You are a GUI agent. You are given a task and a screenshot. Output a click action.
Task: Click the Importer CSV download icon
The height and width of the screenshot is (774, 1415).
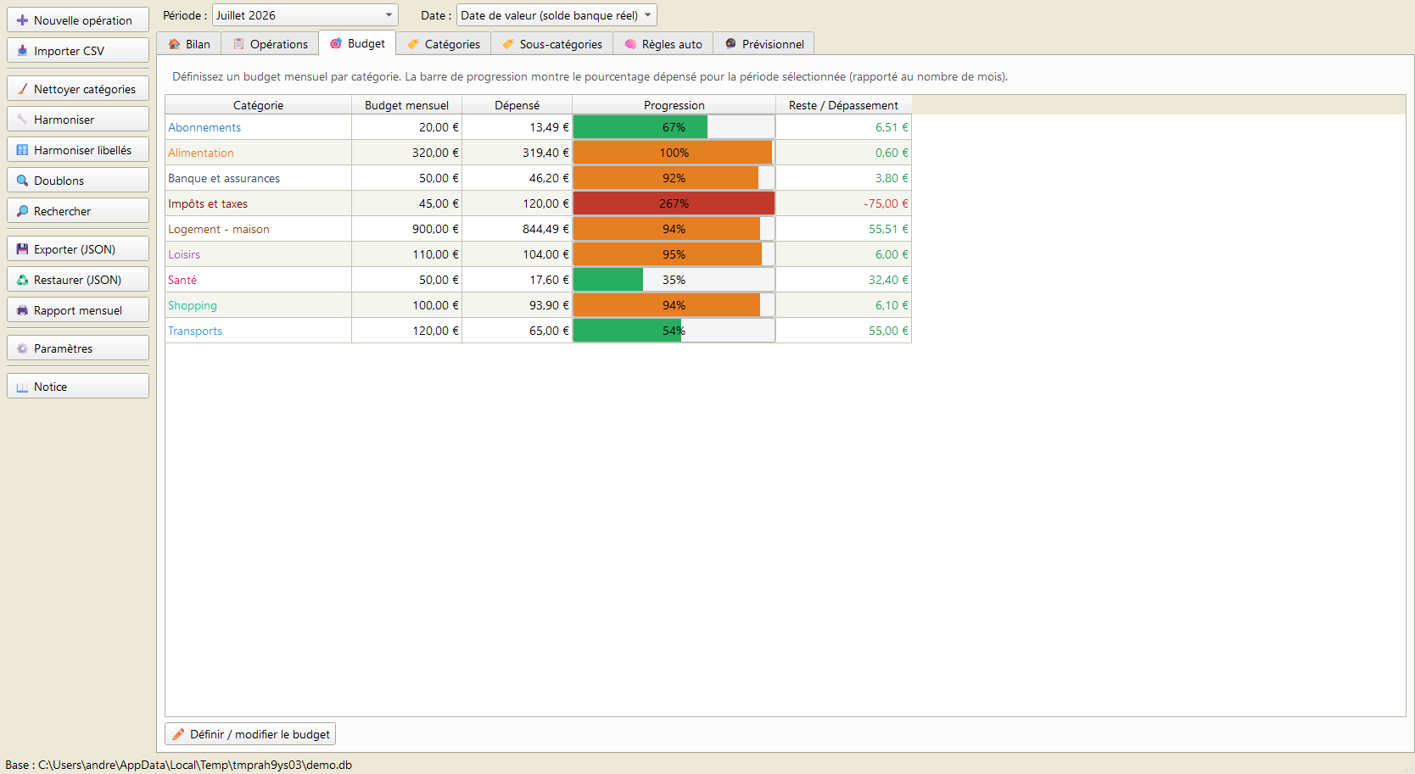[x=22, y=51]
